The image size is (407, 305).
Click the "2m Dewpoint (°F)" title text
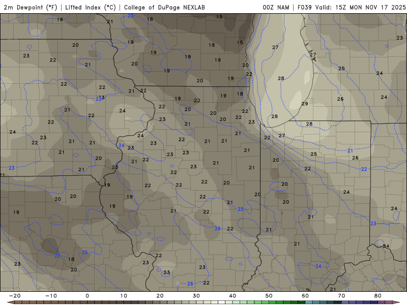(31, 7)
